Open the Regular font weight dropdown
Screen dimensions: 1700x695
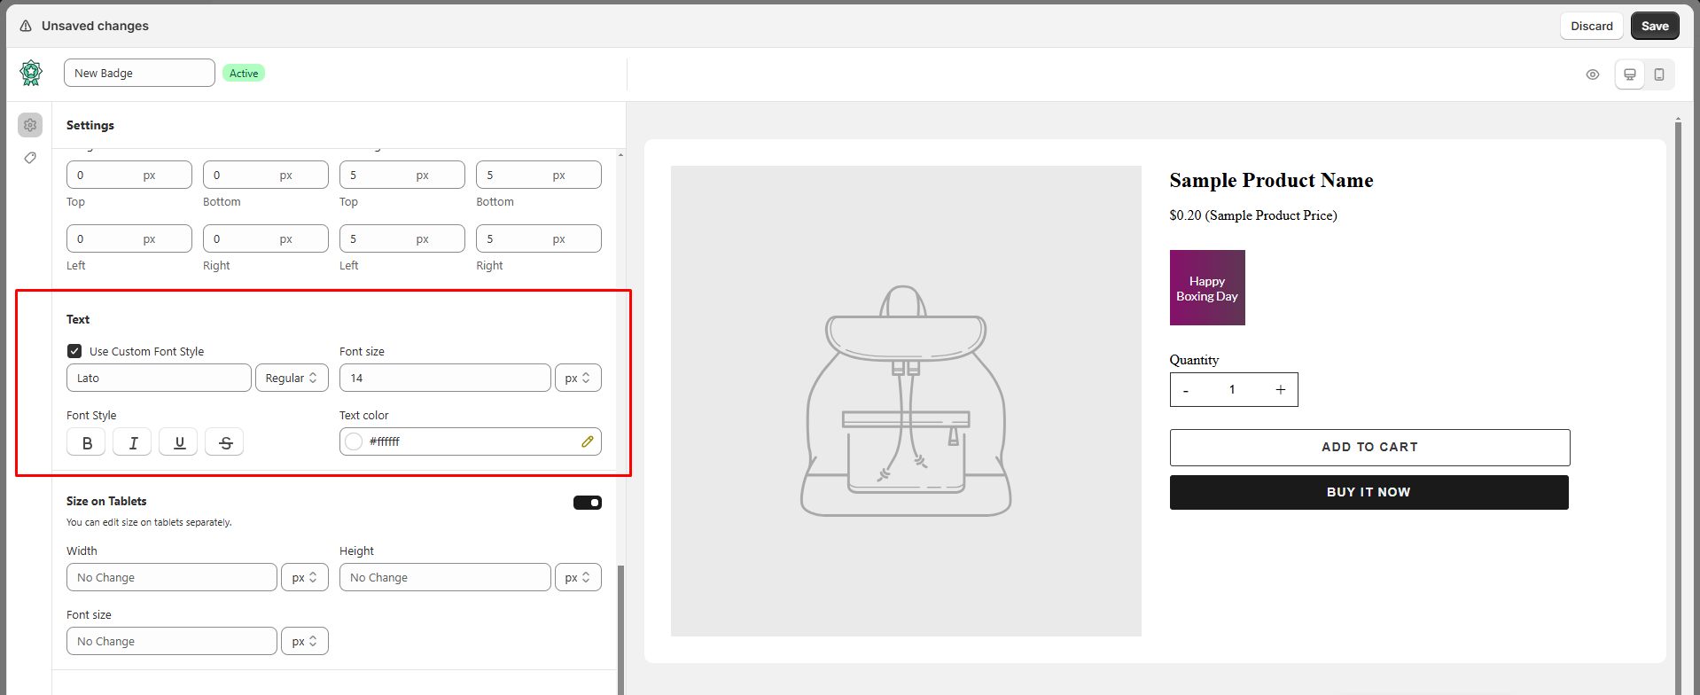(291, 378)
